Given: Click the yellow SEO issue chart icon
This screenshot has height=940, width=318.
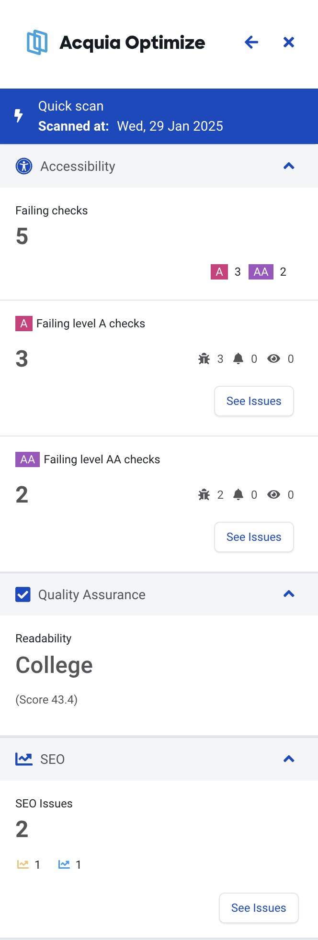Looking at the screenshot, I should click(x=23, y=864).
